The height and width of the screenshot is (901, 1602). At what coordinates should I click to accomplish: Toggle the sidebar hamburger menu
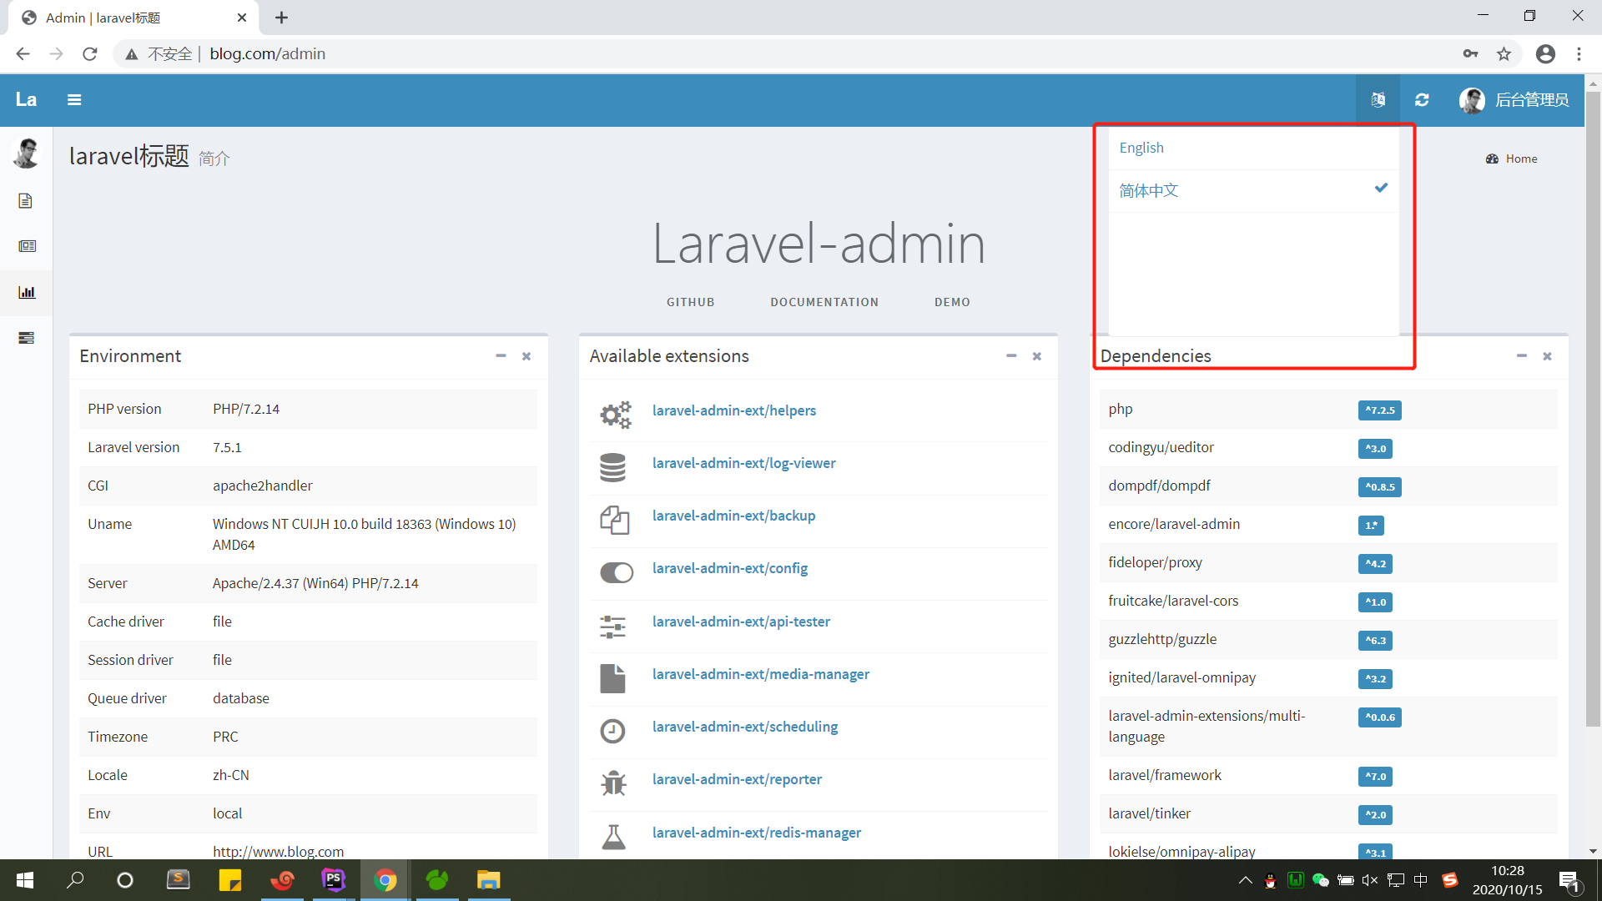[x=74, y=100]
